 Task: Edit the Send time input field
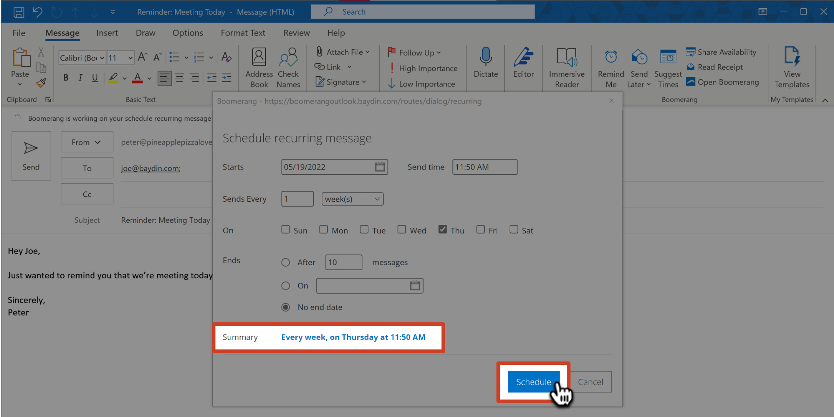click(484, 166)
